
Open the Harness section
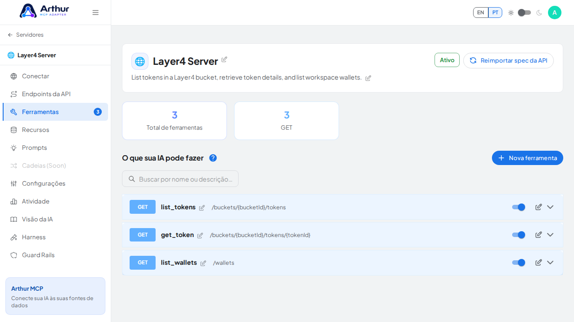click(55, 237)
